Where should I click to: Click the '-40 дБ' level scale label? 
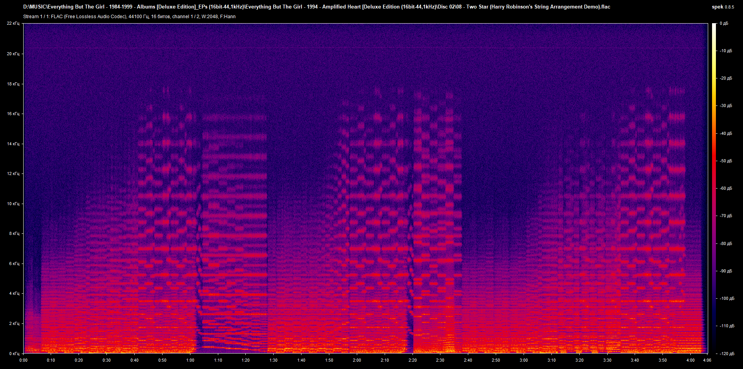[725, 134]
